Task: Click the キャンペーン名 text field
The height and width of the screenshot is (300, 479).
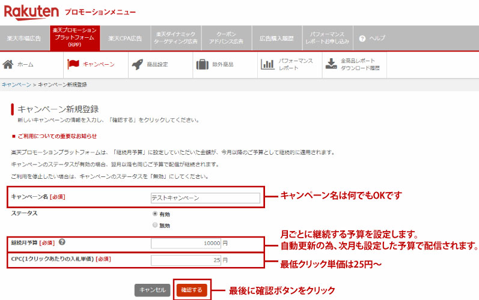Action: tap(205, 197)
